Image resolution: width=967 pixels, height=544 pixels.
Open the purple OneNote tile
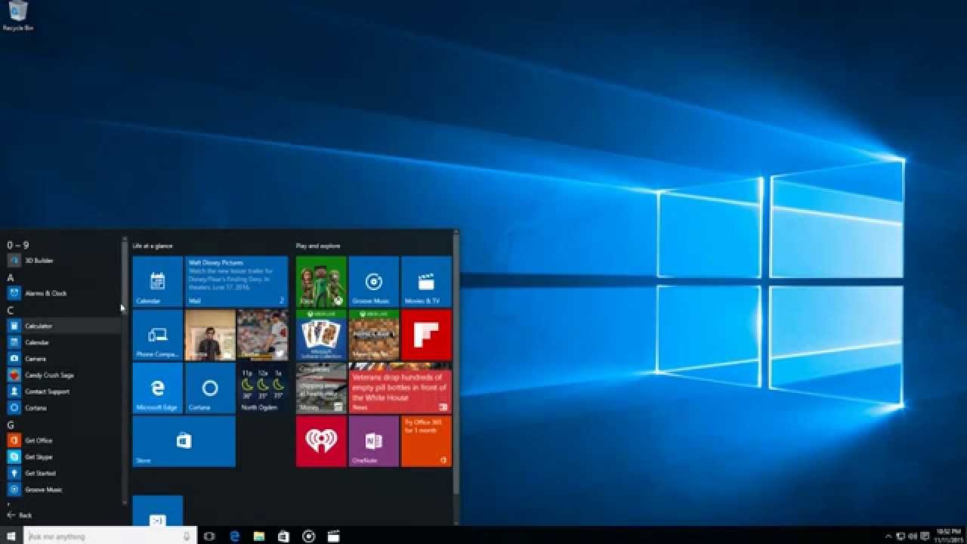374,441
